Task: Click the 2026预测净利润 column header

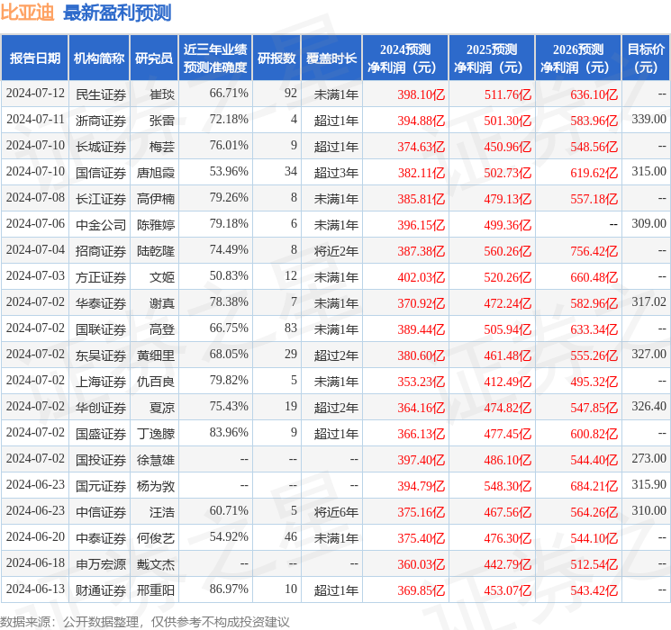Action: point(578,58)
